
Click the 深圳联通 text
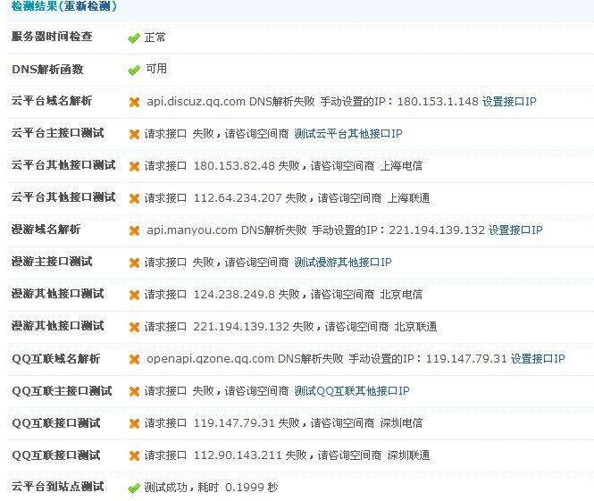pos(408,455)
